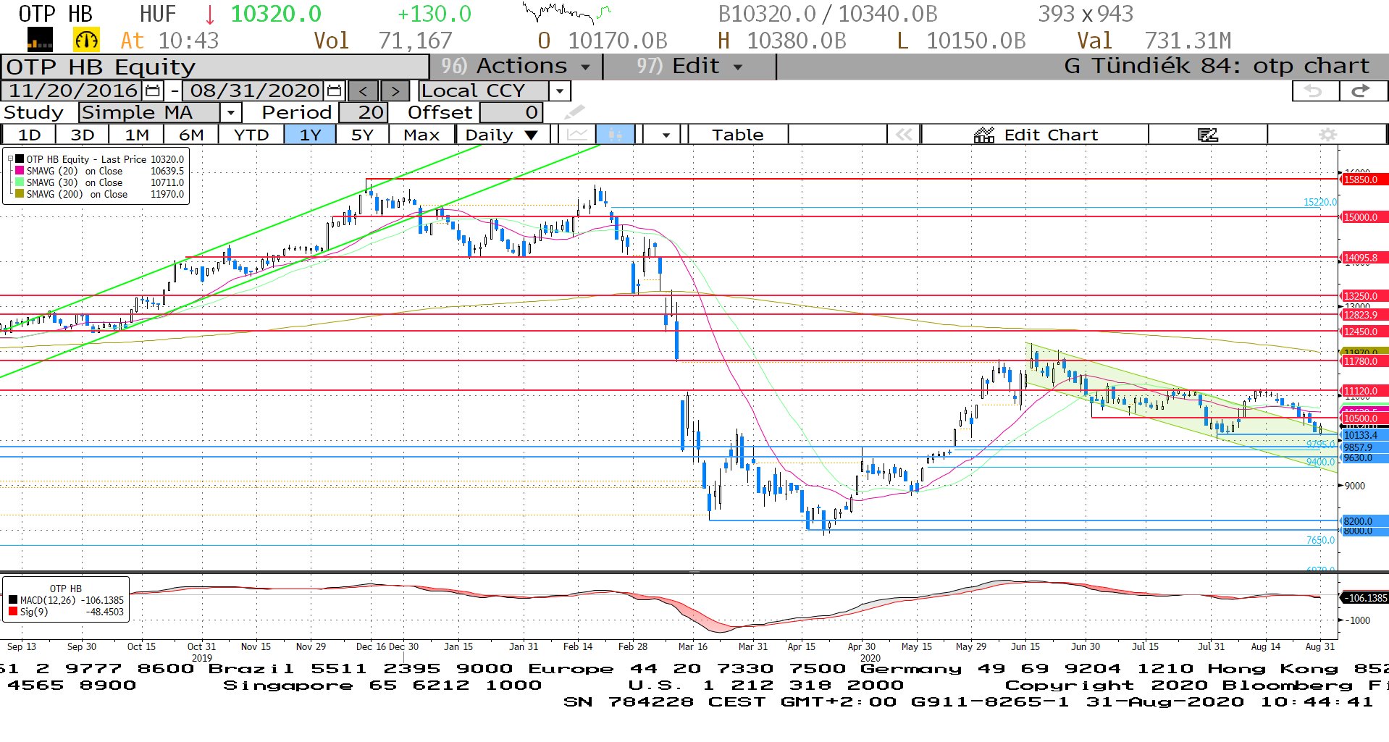
Task: Click the double left chevron collapse icon
Action: [x=904, y=135]
